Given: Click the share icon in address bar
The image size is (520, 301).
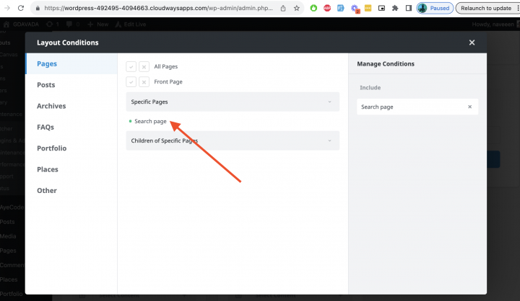Looking at the screenshot, I should point(282,8).
